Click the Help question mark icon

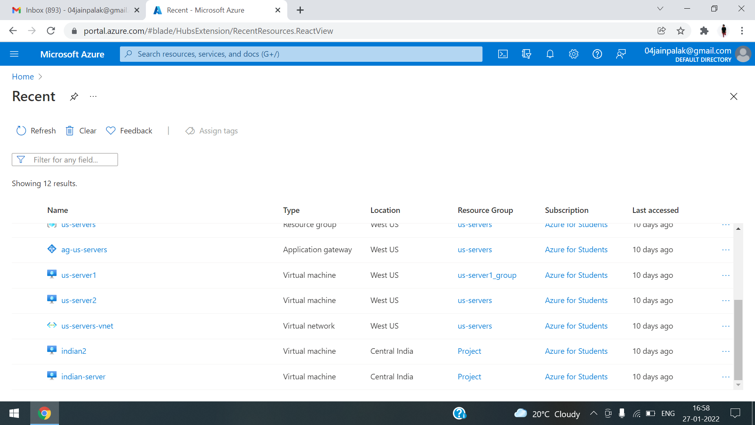pos(597,54)
